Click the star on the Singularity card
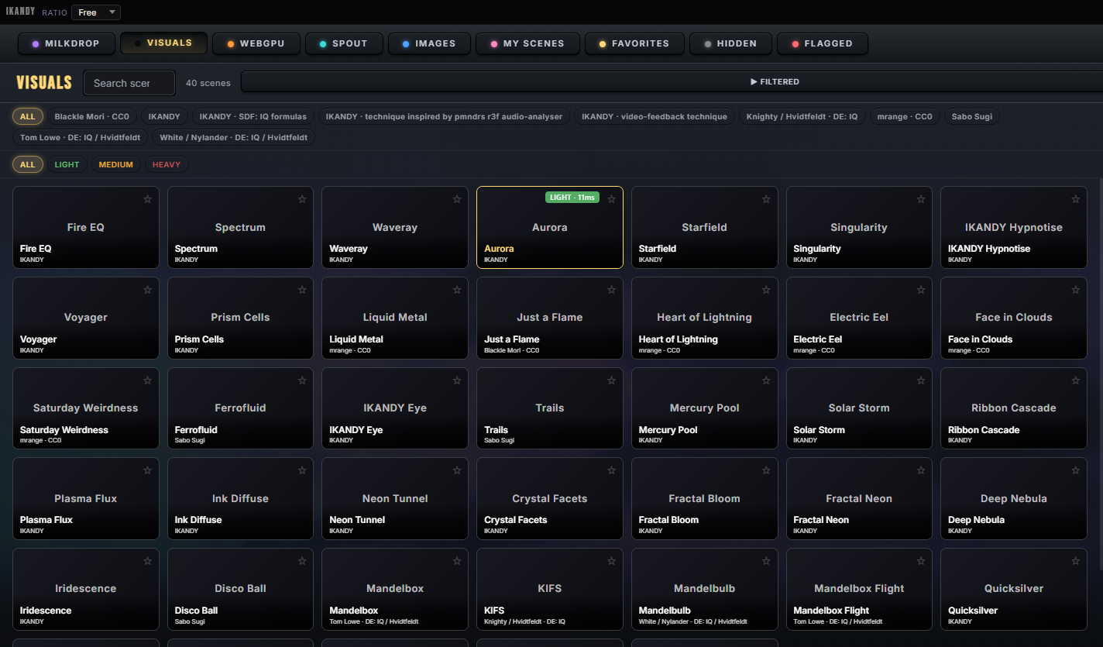 921,199
